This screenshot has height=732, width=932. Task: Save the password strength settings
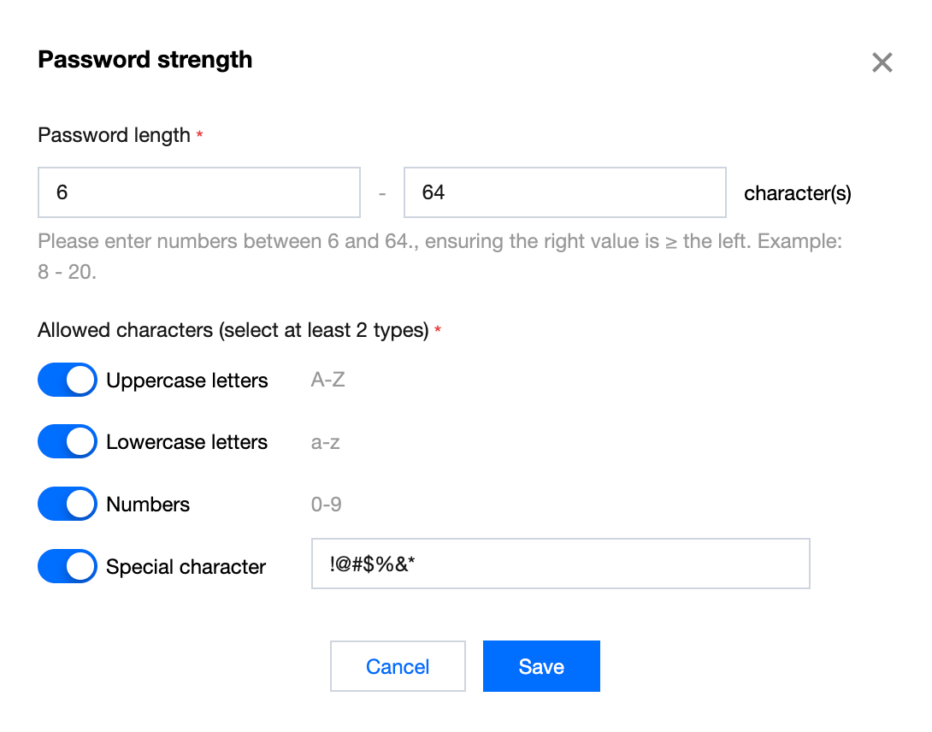pyautogui.click(x=541, y=666)
